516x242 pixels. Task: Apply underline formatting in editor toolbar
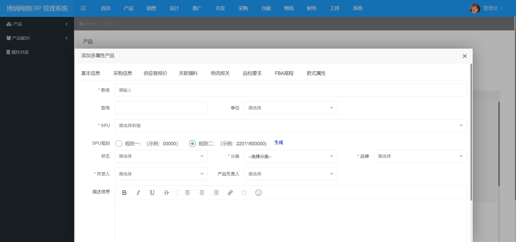click(x=152, y=193)
